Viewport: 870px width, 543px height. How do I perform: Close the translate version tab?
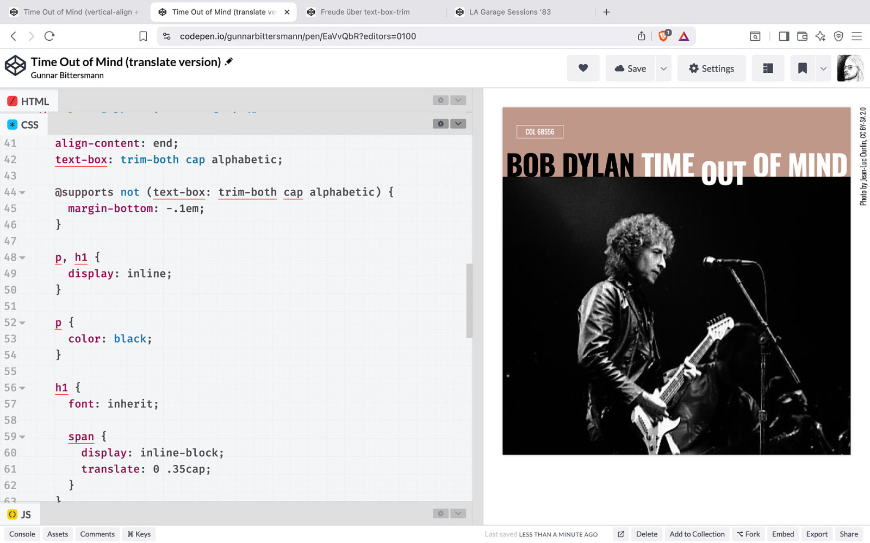(x=287, y=12)
